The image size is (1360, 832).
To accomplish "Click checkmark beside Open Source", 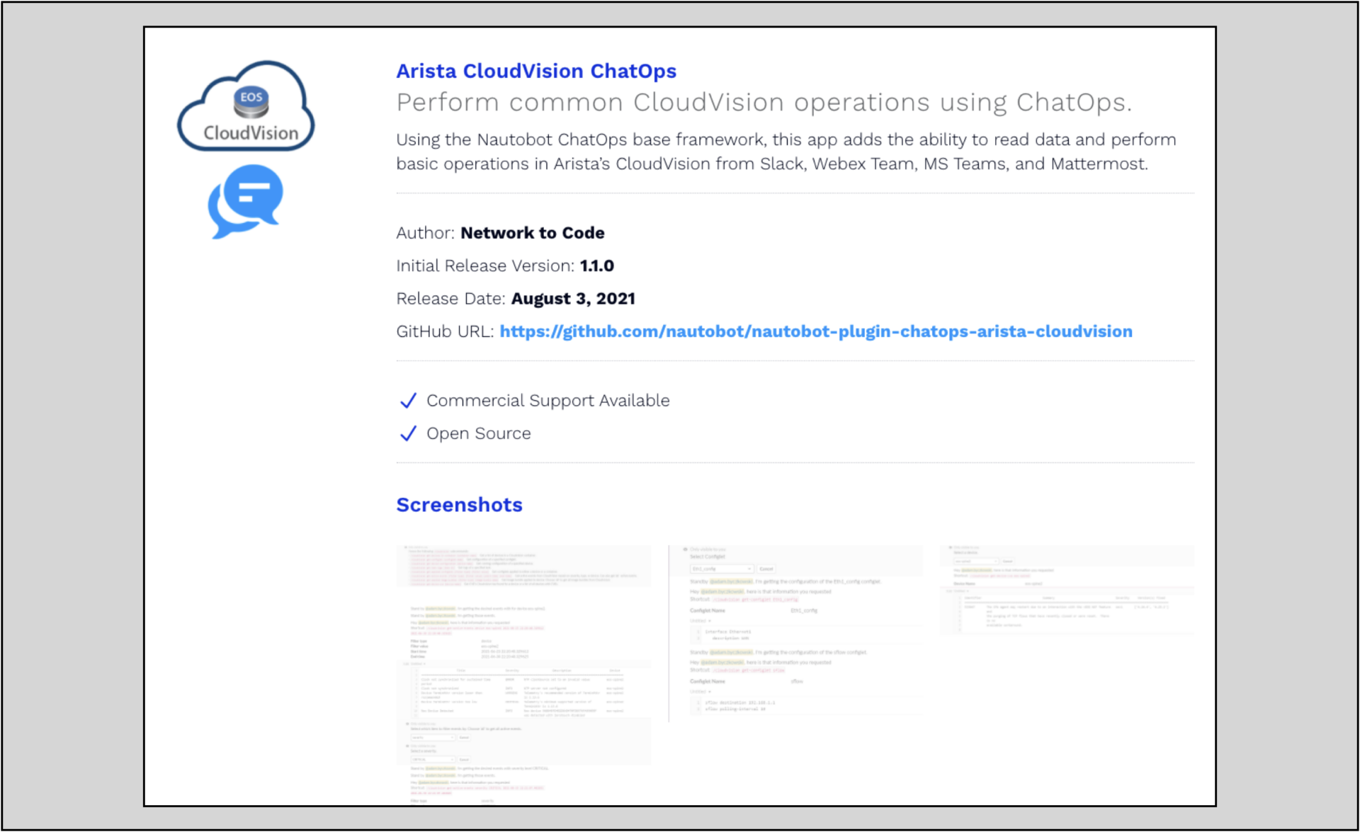I will click(408, 433).
